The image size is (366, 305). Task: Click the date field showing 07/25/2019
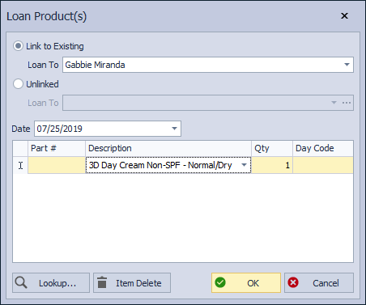pos(108,129)
